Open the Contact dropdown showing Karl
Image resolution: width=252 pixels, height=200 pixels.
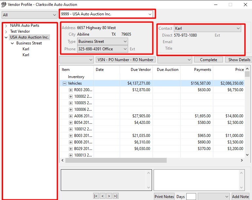click(238, 28)
